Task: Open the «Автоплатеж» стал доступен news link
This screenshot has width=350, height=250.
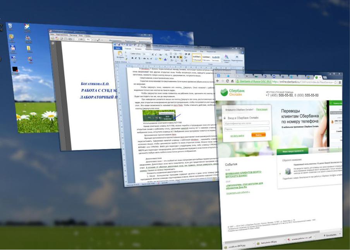Action: pyautogui.click(x=244, y=185)
